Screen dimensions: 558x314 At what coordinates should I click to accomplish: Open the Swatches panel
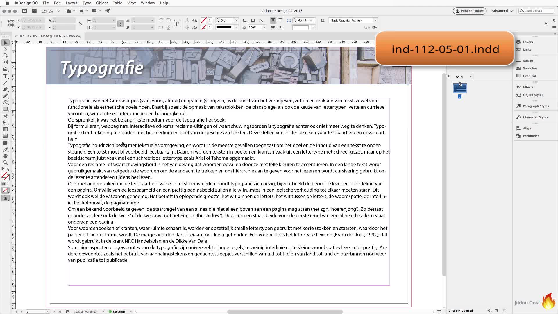[530, 68]
